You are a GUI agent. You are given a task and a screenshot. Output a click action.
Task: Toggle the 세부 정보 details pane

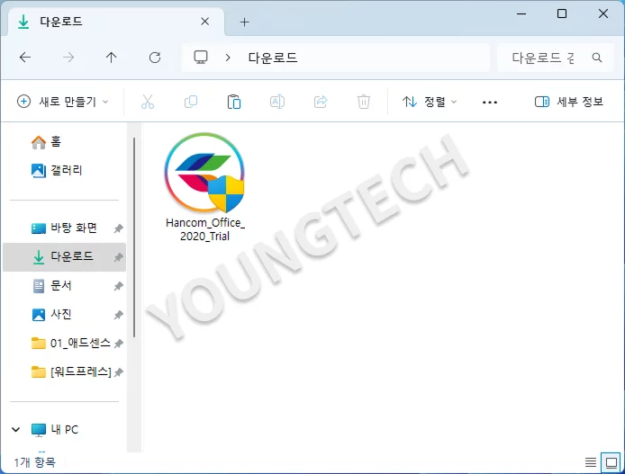pos(569,102)
